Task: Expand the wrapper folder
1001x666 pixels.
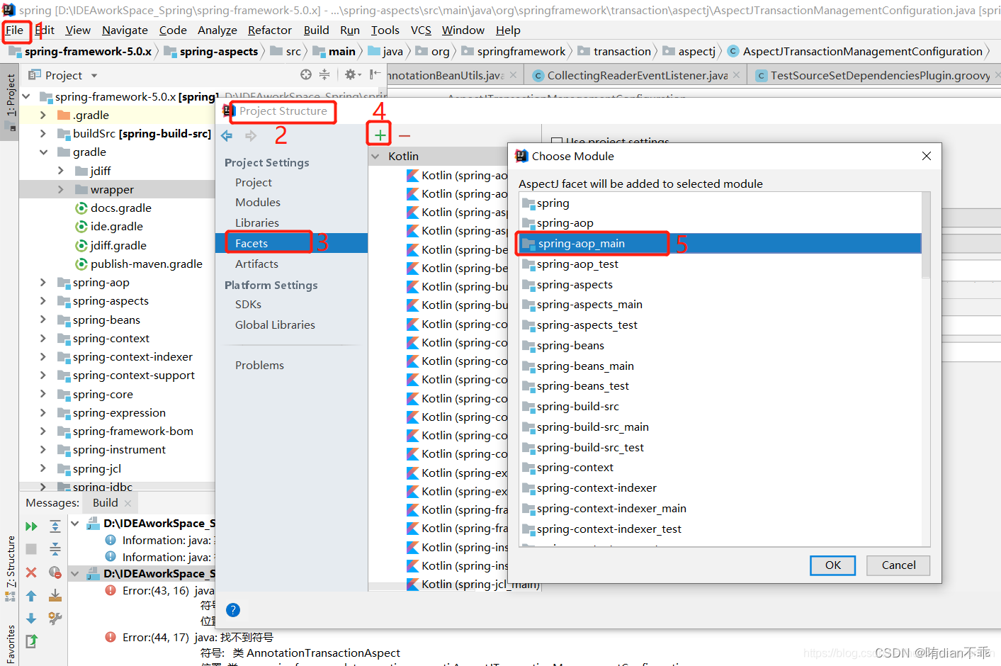Action: click(61, 189)
